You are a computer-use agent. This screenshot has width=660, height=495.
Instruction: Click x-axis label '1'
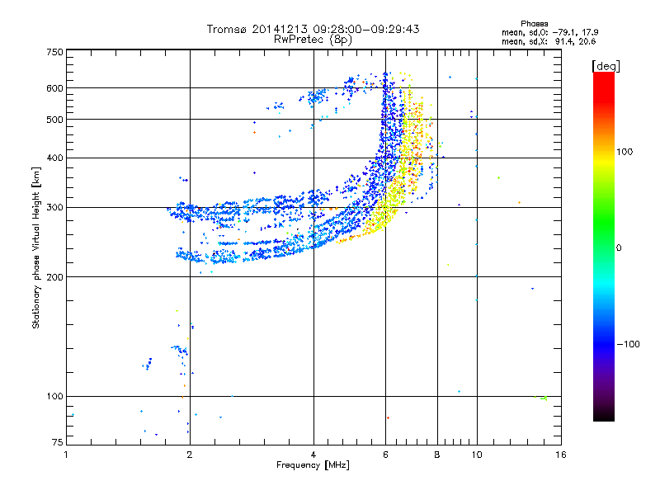(66, 455)
